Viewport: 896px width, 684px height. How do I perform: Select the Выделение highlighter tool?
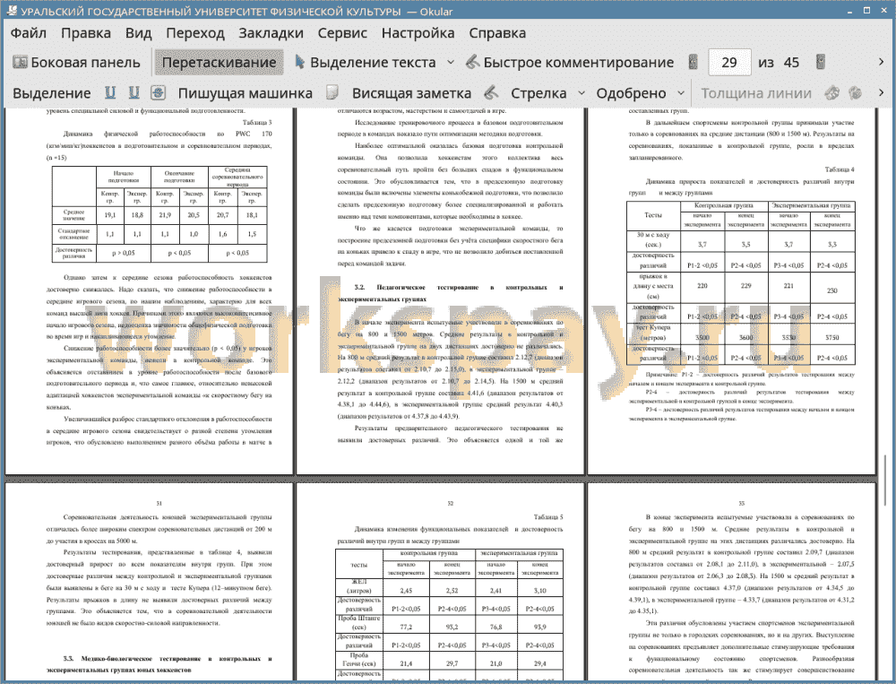click(51, 93)
